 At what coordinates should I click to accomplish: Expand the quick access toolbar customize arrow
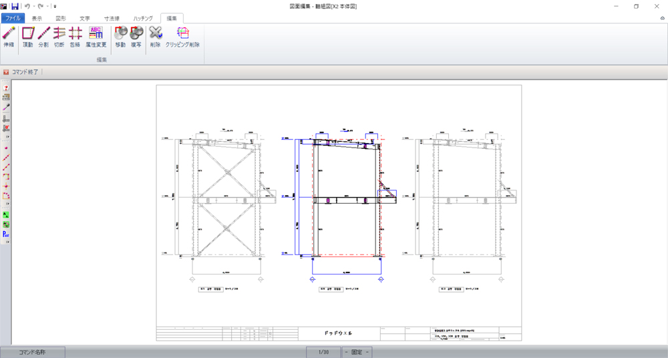(55, 7)
